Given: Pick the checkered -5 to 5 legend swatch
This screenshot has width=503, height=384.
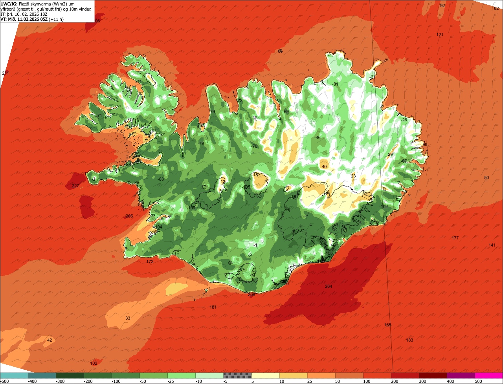Looking at the screenshot, I should pyautogui.click(x=237, y=375).
